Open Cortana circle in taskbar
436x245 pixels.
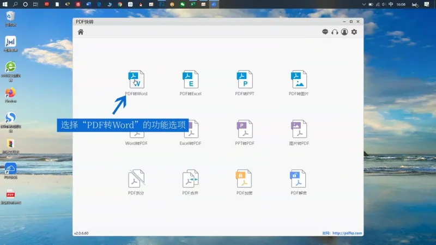25,4
